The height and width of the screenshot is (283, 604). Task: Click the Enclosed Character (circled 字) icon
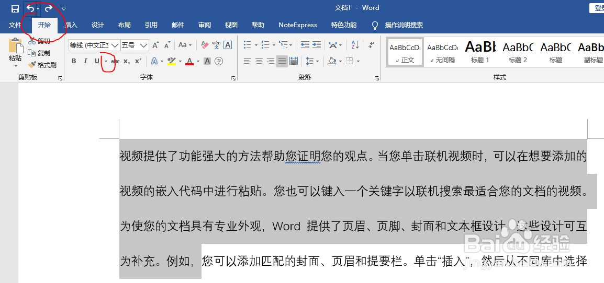point(219,61)
